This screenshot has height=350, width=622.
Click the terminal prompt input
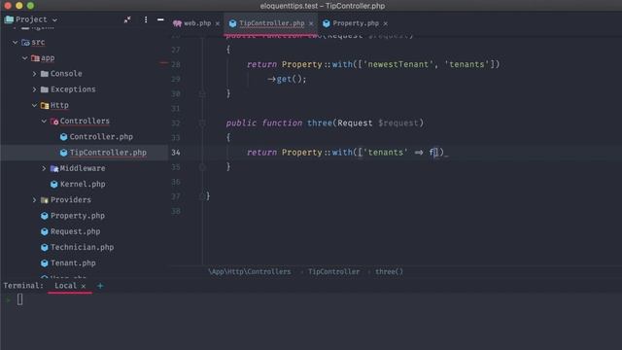point(19,299)
